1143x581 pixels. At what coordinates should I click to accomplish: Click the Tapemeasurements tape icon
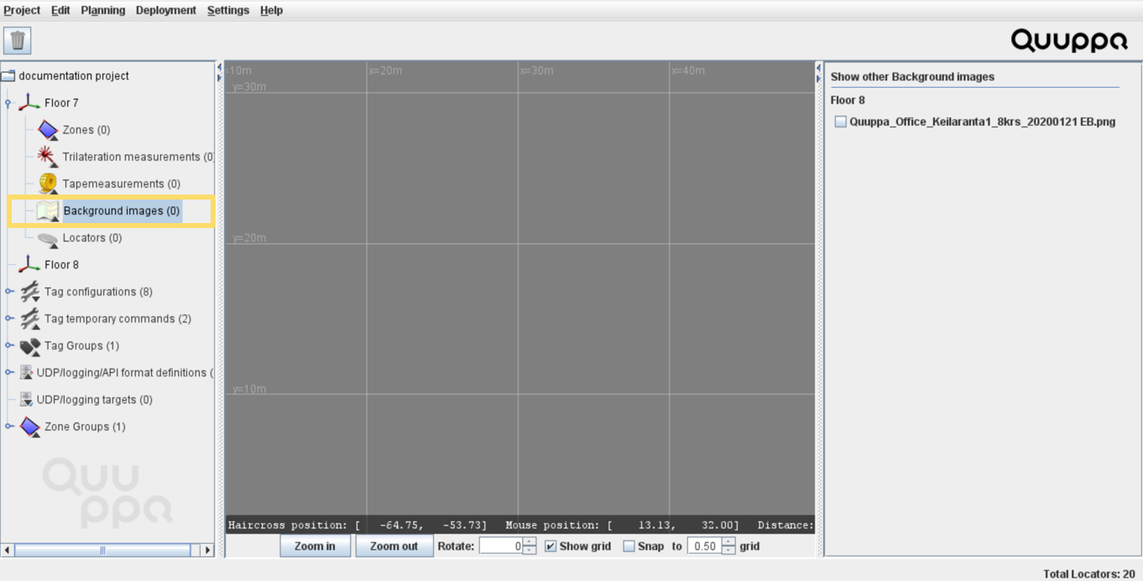(48, 184)
